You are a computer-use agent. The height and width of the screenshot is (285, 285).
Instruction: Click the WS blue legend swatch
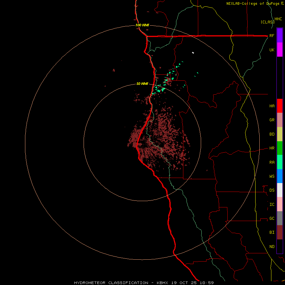click(280, 176)
